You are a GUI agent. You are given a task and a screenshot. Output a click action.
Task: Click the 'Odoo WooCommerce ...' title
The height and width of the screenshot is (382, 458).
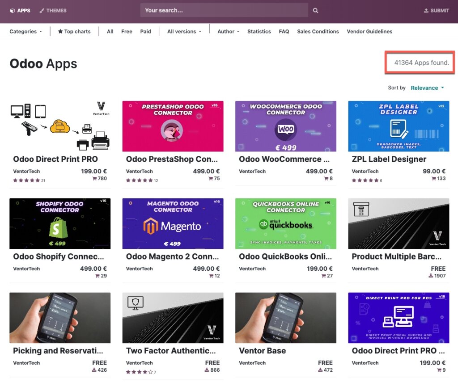click(284, 159)
